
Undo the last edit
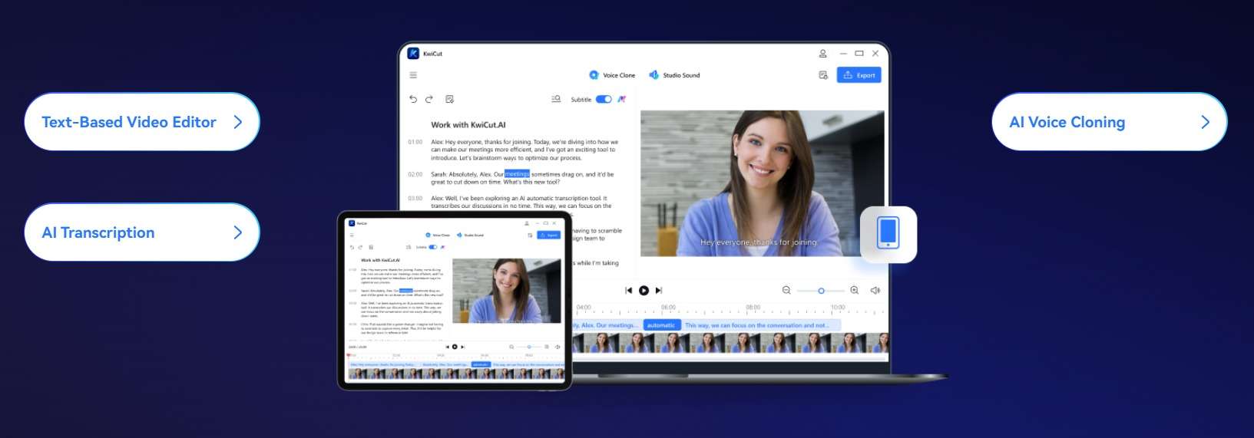pos(413,99)
